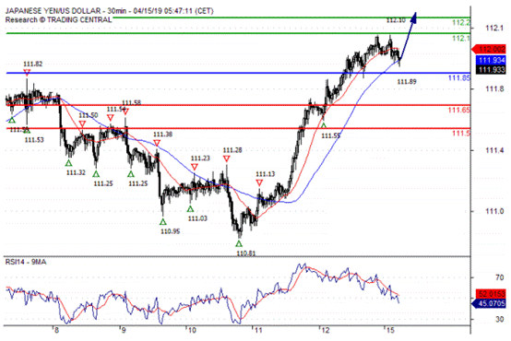
Task: Click the 110.81 lowest low label
Action: coord(246,253)
